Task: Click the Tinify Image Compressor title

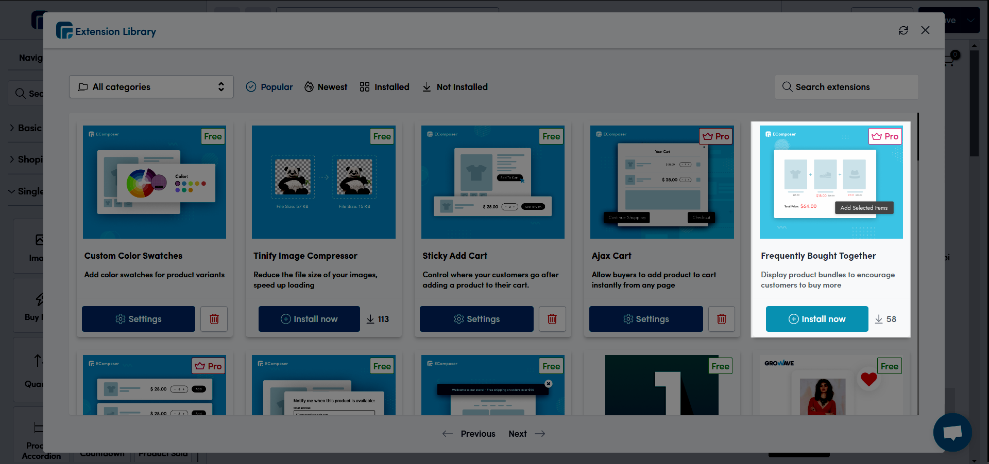Action: coord(305,256)
